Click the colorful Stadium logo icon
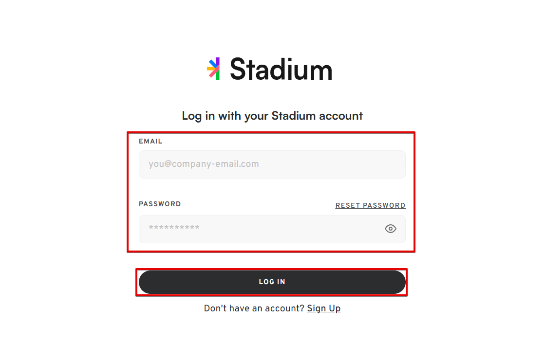Image resolution: width=546 pixels, height=342 pixels. click(213, 69)
